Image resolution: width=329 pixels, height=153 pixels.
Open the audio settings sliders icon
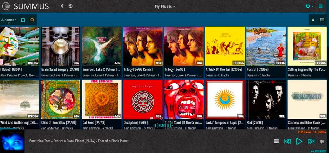pyautogui.click(x=322, y=142)
